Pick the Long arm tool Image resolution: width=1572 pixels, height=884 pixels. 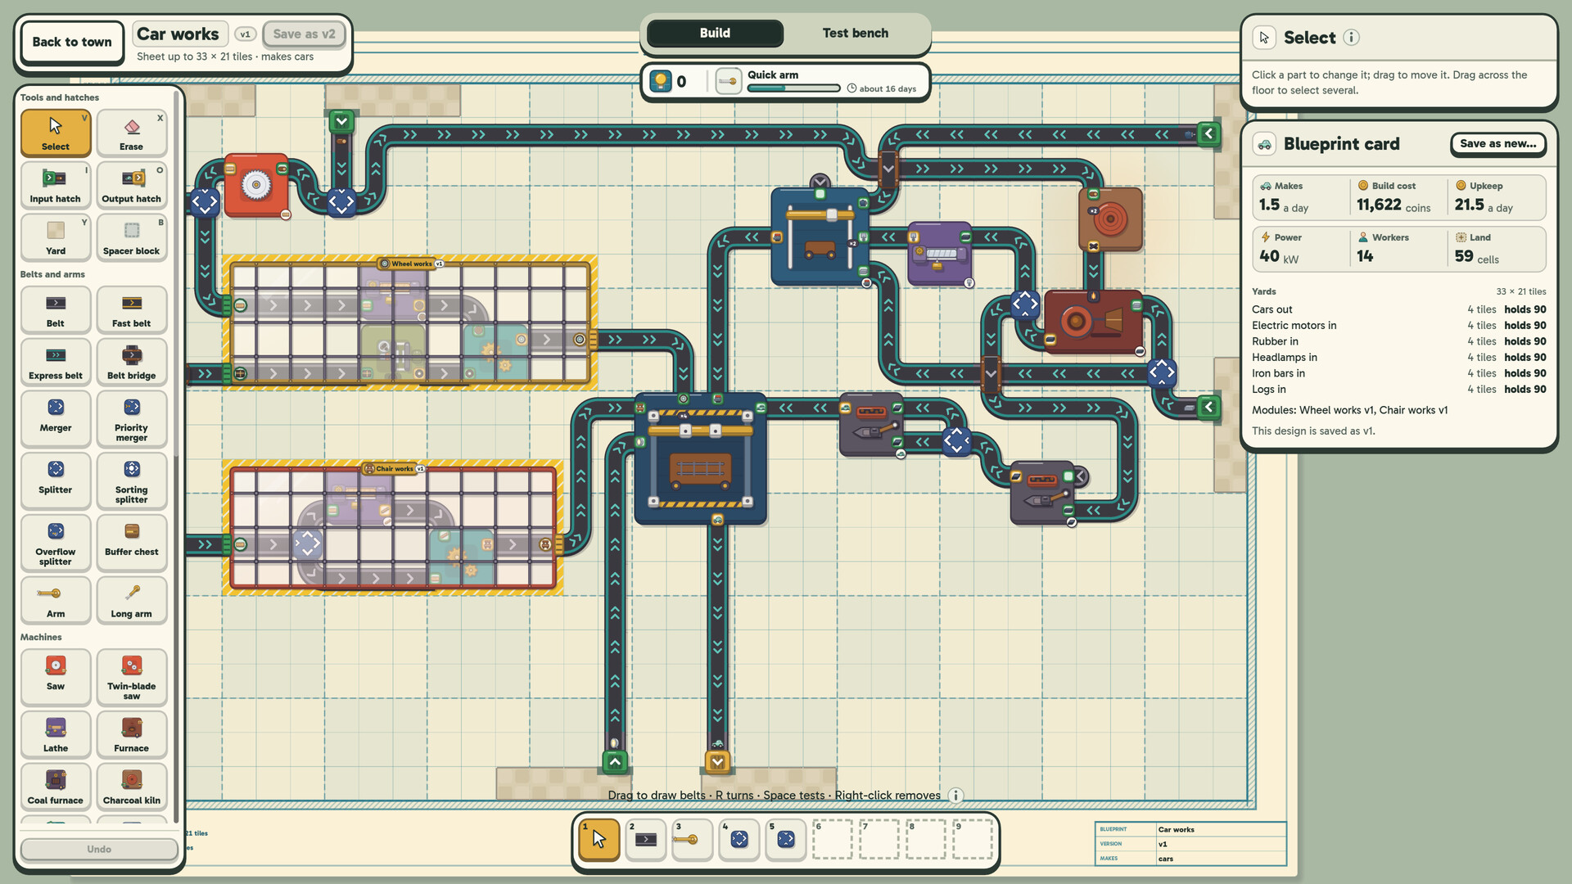coord(132,600)
